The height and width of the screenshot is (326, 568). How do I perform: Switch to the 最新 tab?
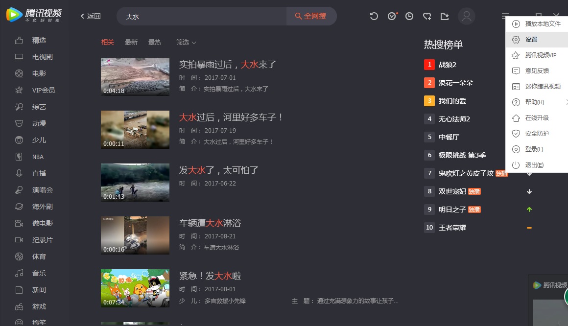point(131,42)
